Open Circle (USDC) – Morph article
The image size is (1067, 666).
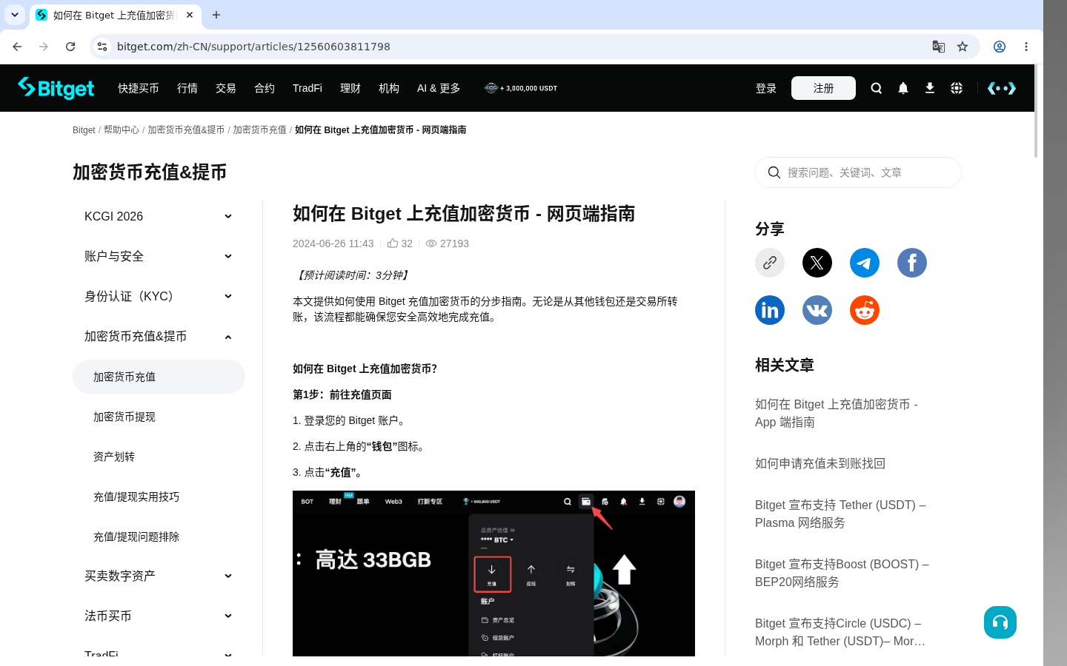(840, 632)
